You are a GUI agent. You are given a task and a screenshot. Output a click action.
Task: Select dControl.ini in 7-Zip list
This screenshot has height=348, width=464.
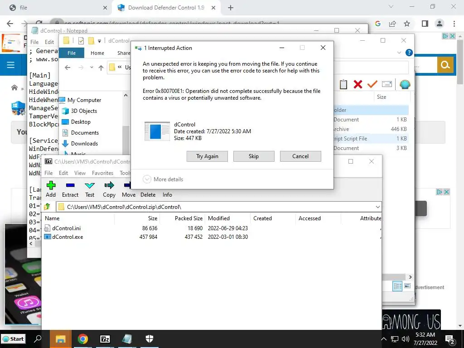click(66, 228)
